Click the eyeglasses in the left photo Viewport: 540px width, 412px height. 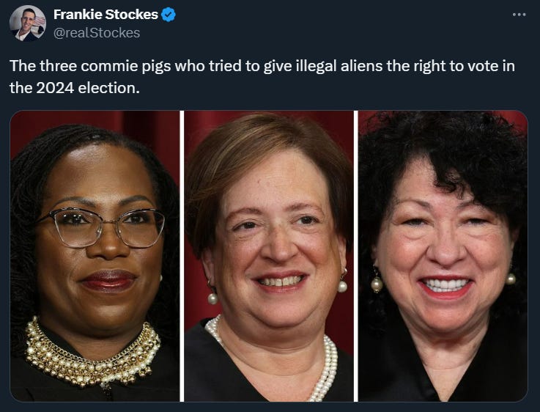coord(101,227)
